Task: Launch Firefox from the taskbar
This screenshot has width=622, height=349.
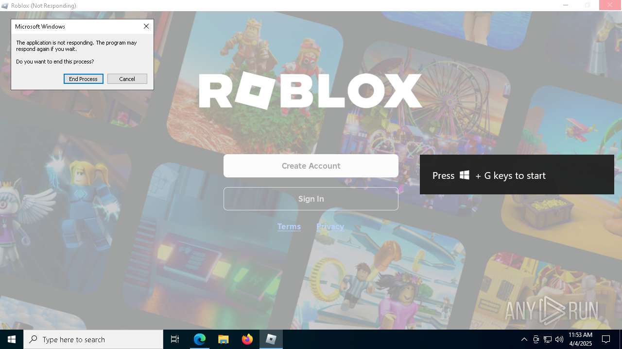Action: pyautogui.click(x=247, y=339)
